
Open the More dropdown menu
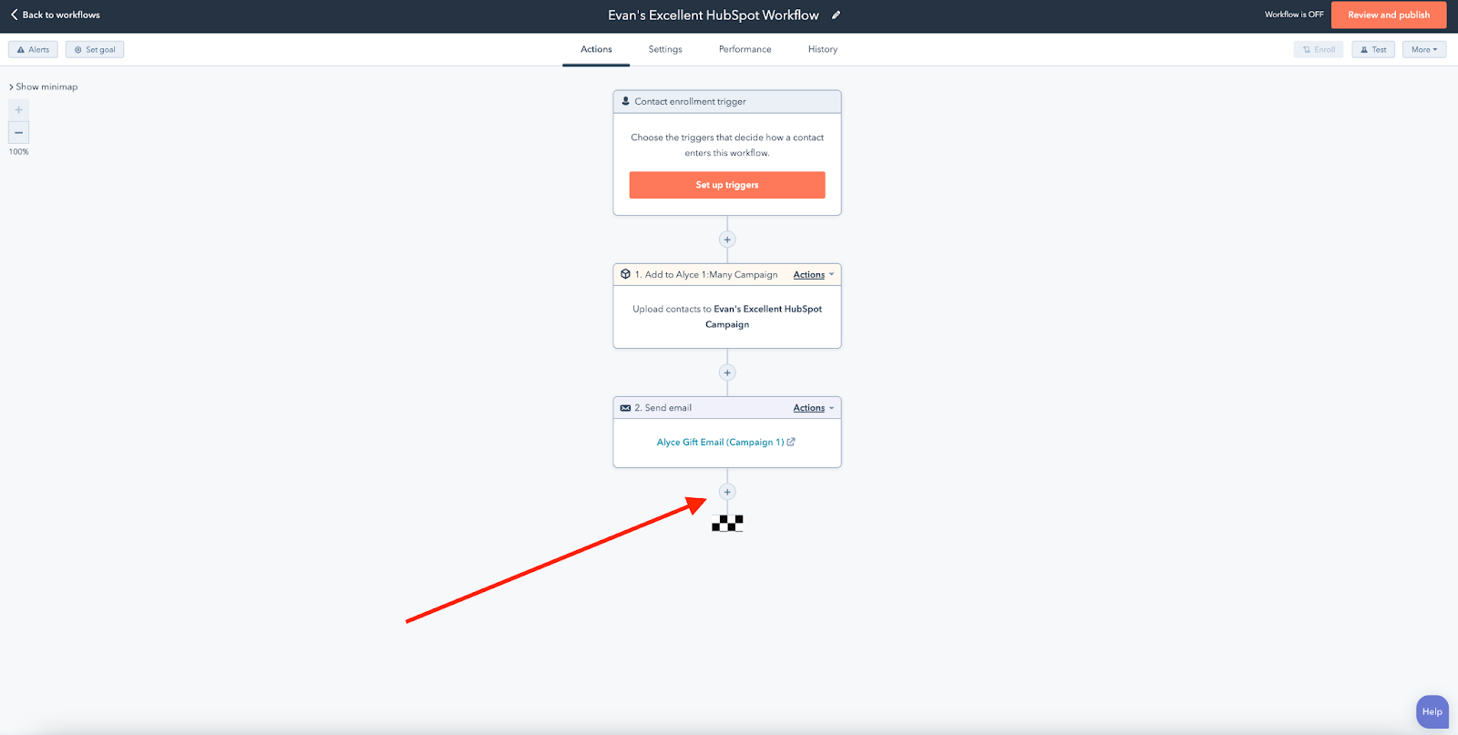(x=1424, y=49)
